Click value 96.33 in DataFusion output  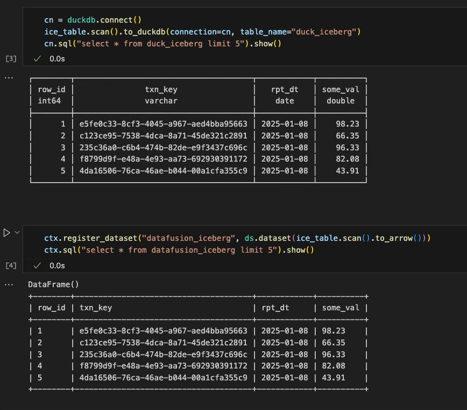tap(334, 355)
